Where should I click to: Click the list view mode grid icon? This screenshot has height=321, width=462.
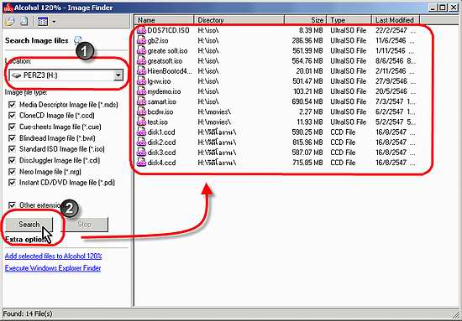(x=43, y=21)
